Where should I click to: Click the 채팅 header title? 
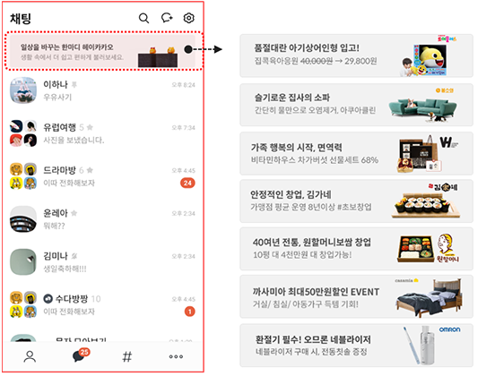[21, 19]
